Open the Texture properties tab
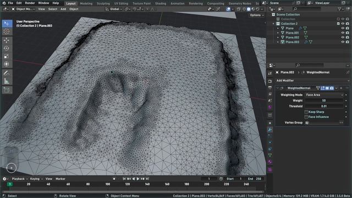 pos(270,169)
